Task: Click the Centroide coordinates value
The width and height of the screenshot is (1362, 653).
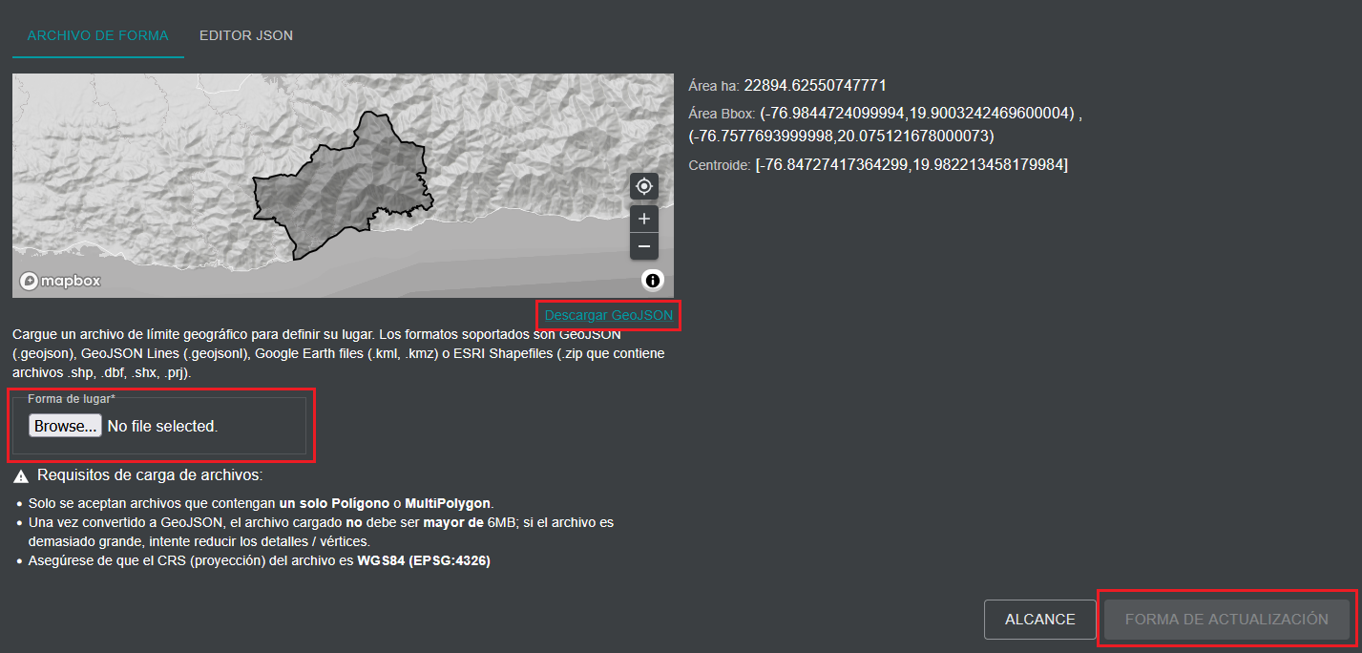Action: pos(911,165)
